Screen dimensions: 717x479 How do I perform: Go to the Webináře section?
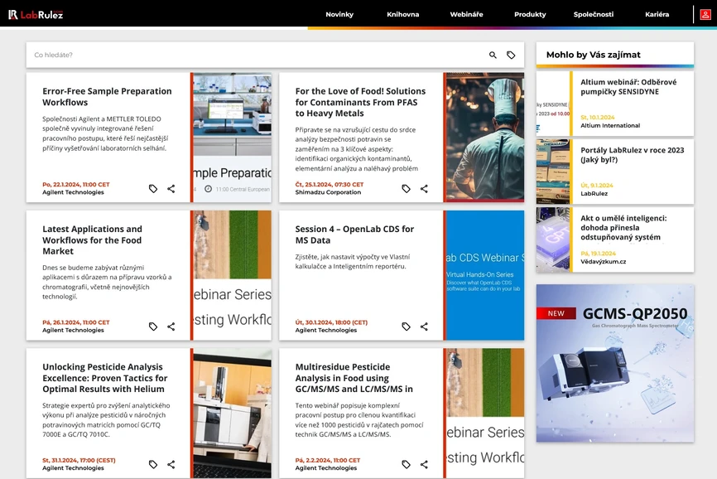point(466,14)
